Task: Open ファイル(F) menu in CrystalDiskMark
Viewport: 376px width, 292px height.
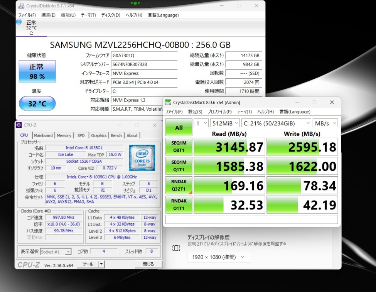Action: (x=174, y=112)
